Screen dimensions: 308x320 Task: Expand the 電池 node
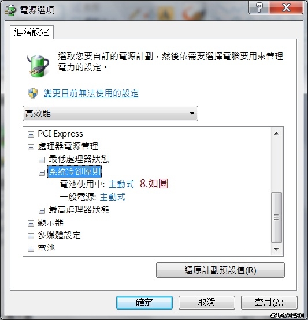pyautogui.click(x=31, y=249)
